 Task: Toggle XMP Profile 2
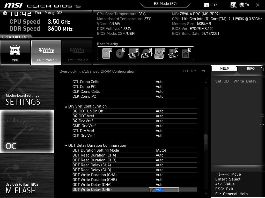pyautogui.click(x=78, y=53)
